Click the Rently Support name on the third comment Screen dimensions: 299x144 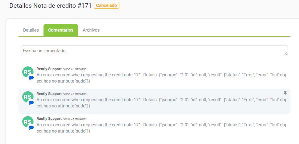click(x=49, y=119)
